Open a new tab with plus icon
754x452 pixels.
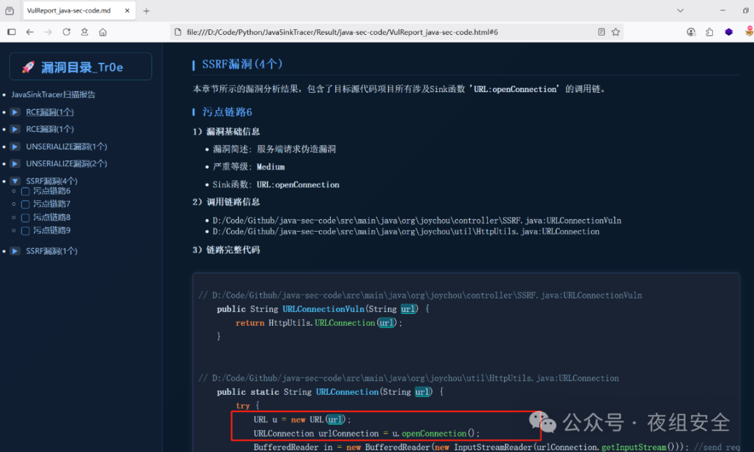[x=146, y=10]
